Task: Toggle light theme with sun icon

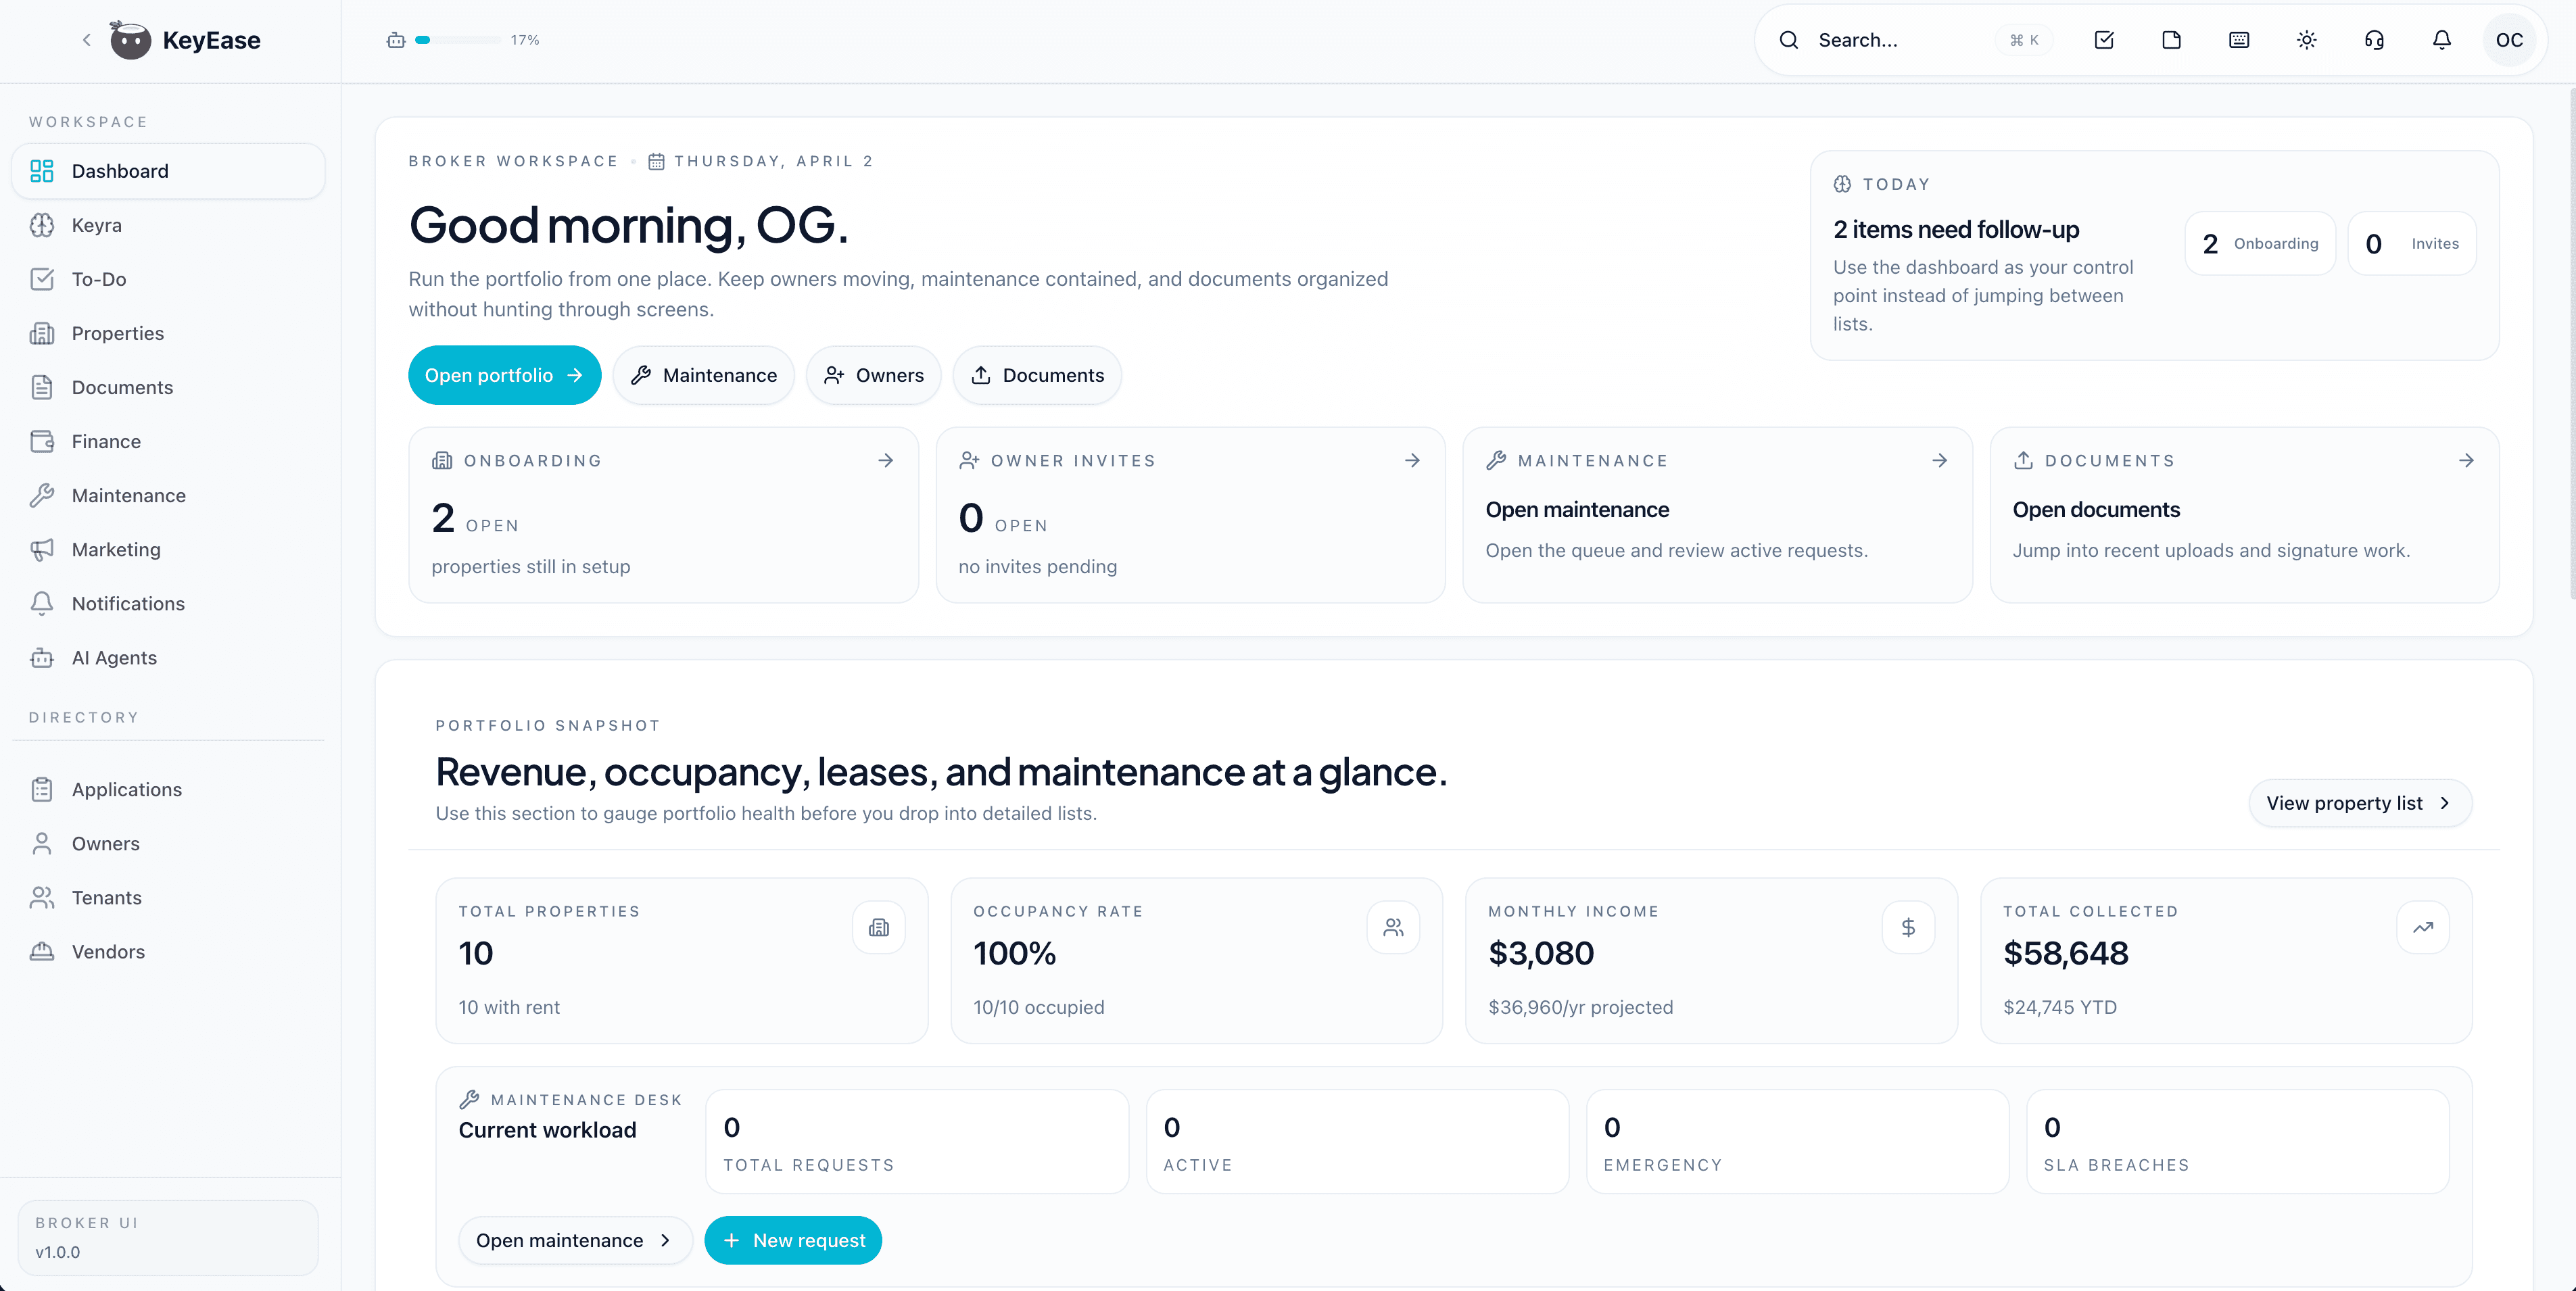Action: [2306, 40]
